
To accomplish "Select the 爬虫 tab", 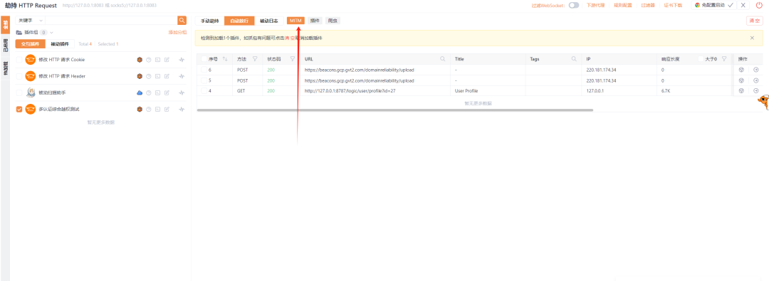I will click(333, 21).
